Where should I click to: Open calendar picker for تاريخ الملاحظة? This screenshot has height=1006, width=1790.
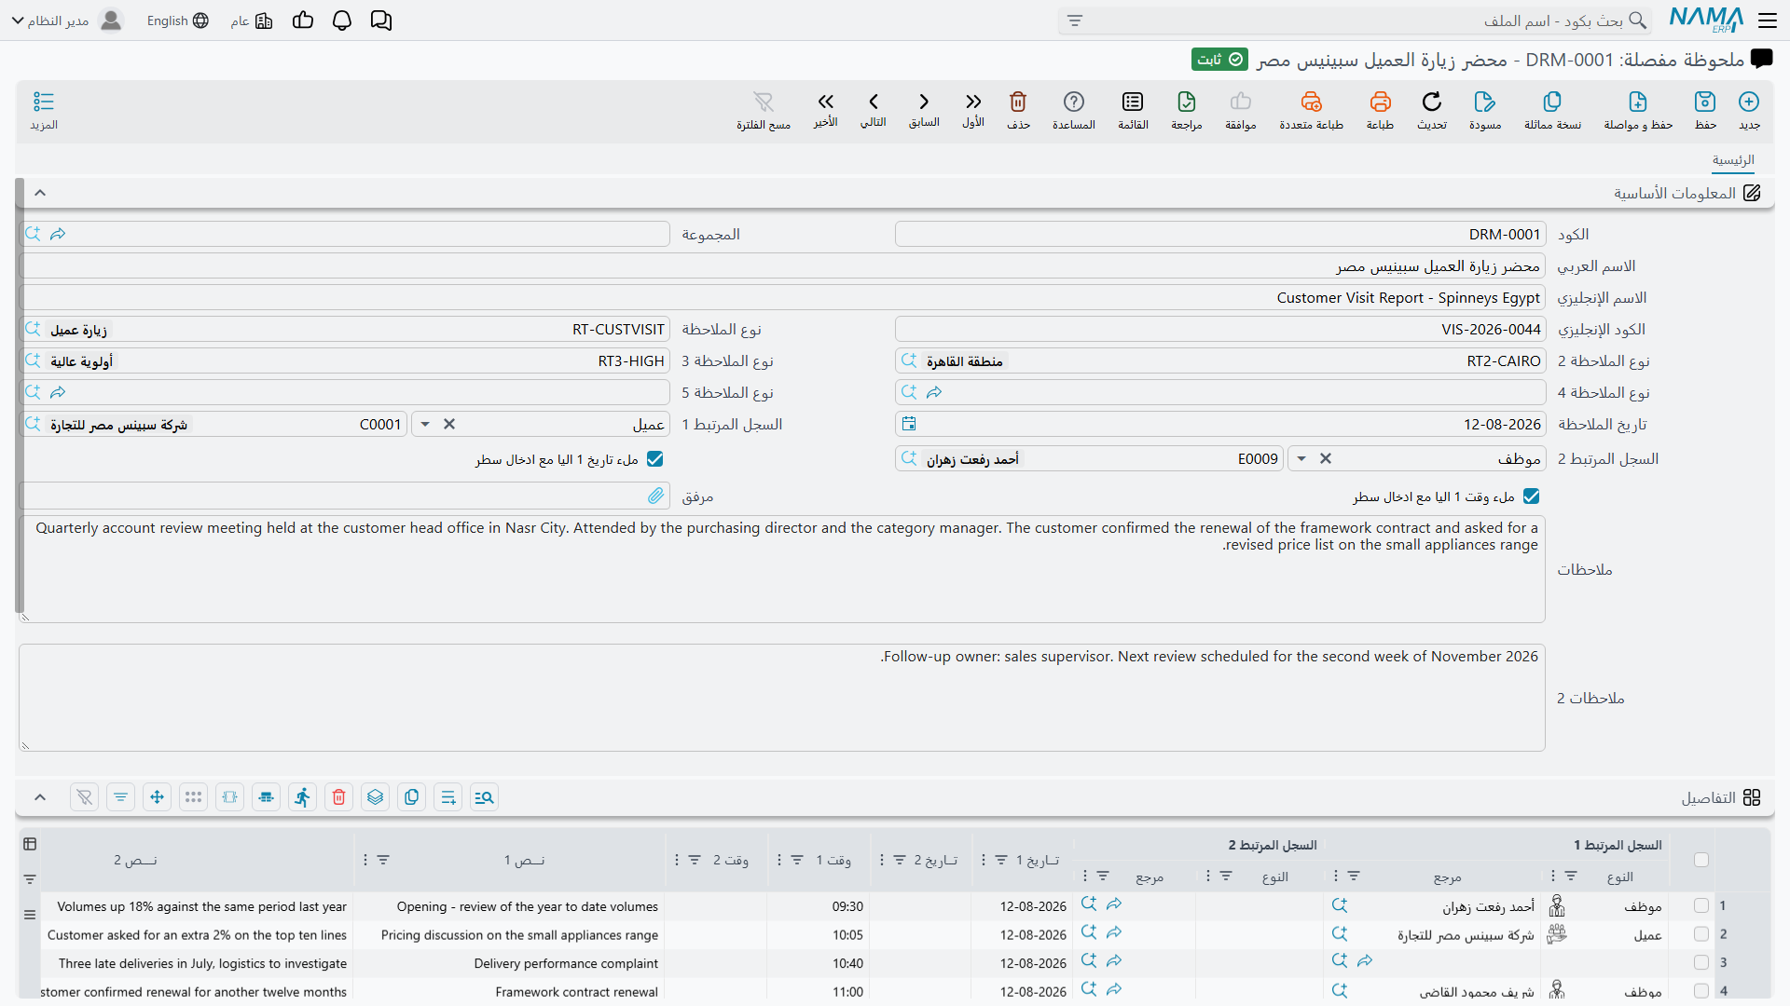click(909, 425)
